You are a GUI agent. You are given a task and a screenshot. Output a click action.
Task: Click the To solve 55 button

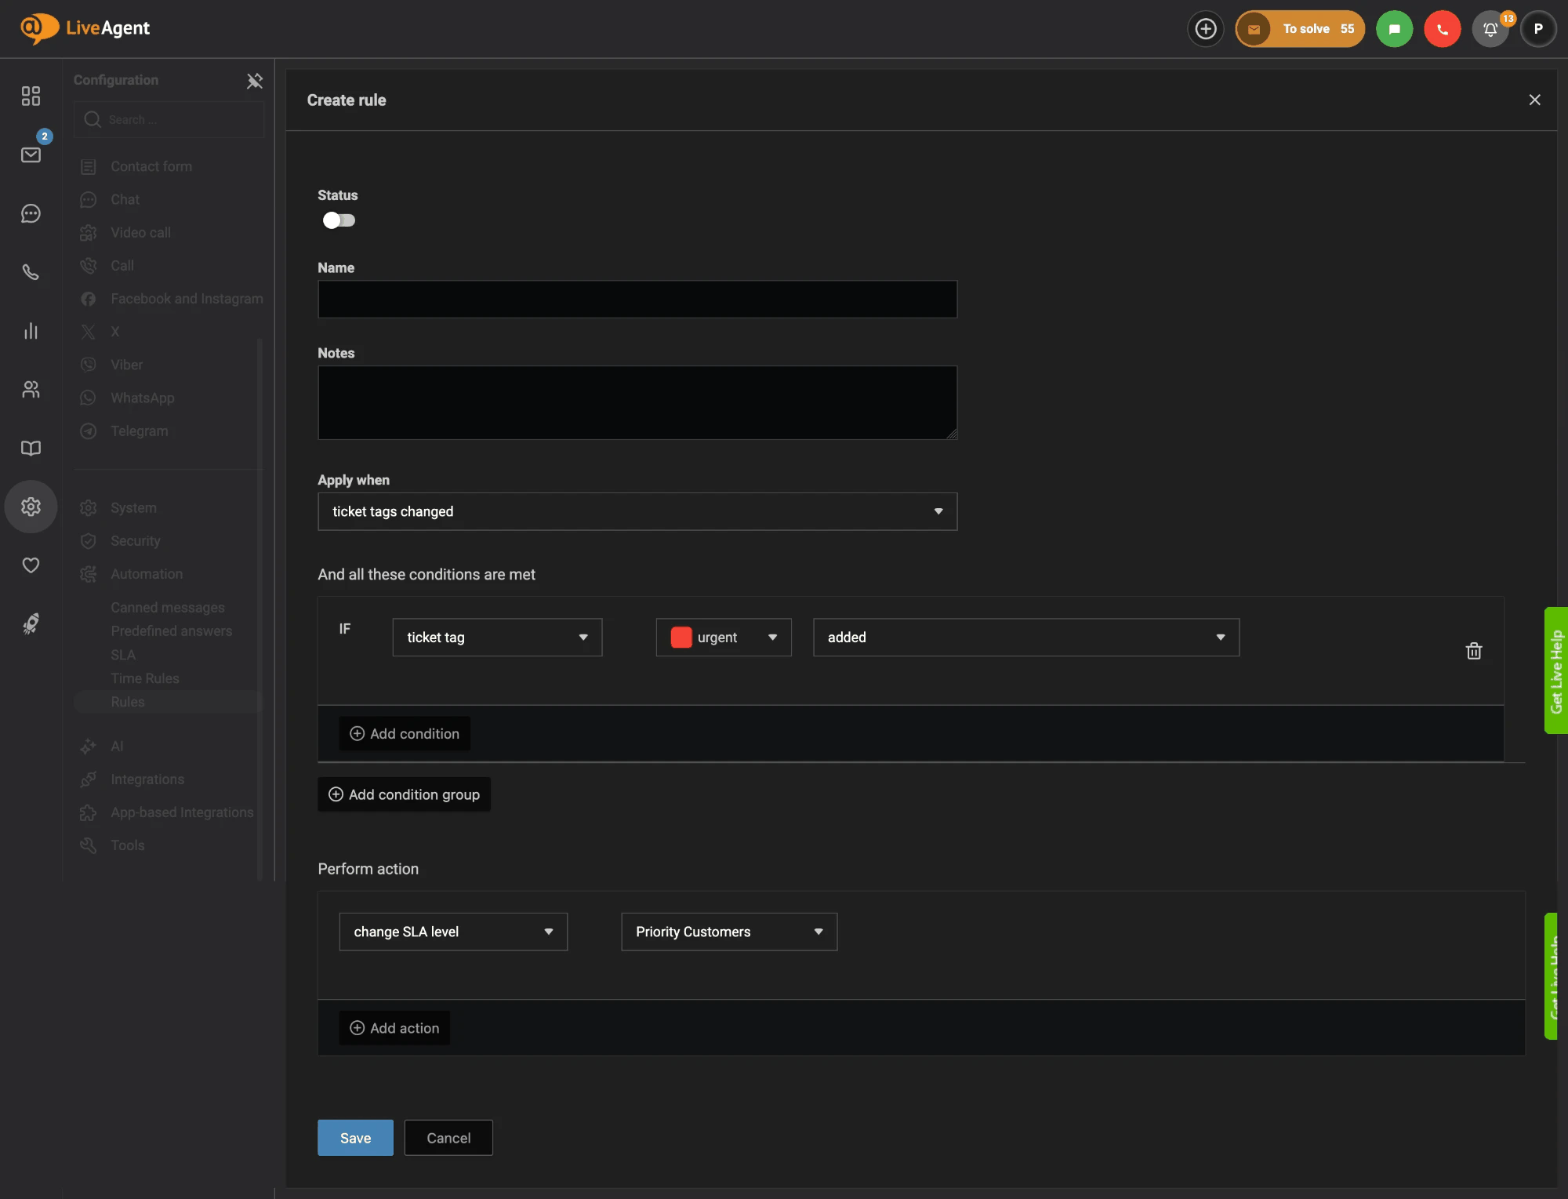[1300, 29]
